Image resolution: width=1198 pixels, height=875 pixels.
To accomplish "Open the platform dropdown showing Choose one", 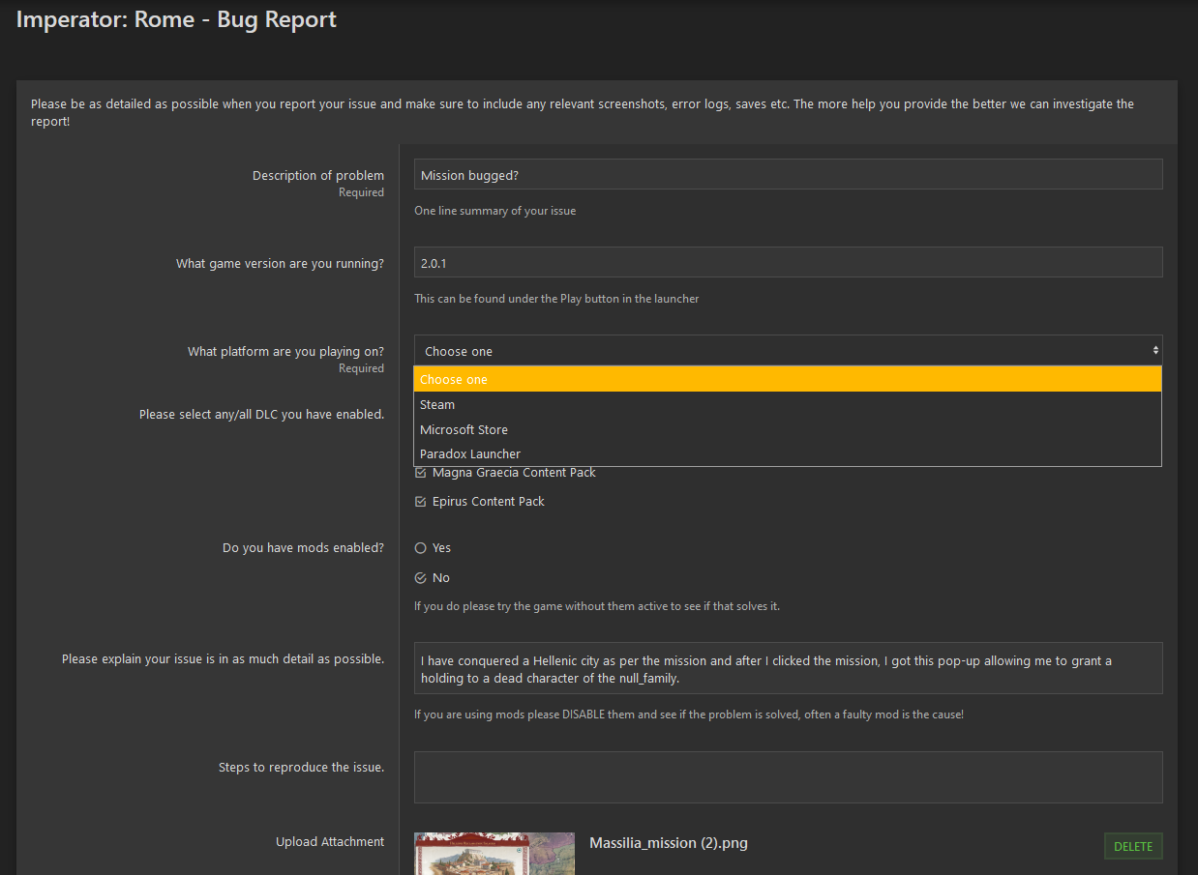I will pos(788,351).
